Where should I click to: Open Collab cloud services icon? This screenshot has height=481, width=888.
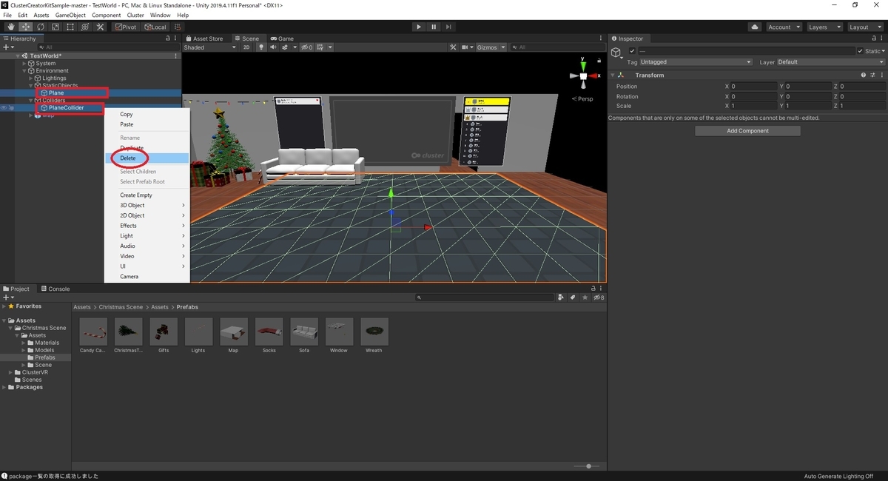[754, 27]
